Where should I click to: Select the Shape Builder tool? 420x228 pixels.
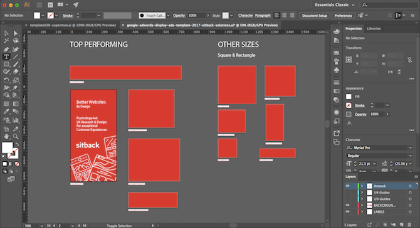pyautogui.click(x=6, y=96)
